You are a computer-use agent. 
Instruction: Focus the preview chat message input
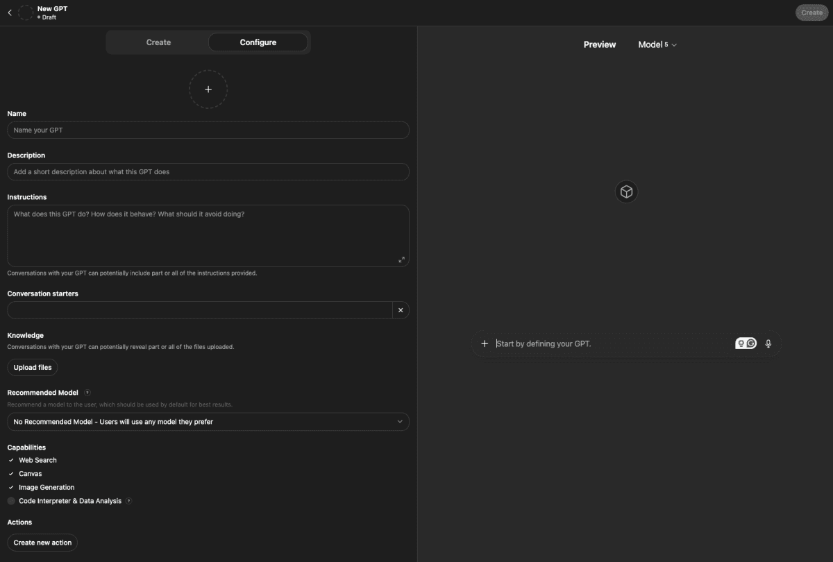point(614,343)
